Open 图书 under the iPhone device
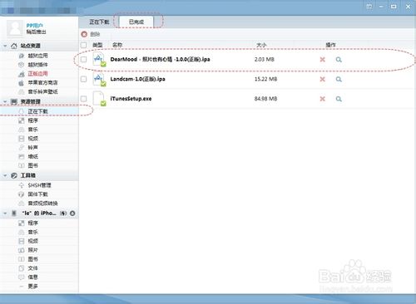This screenshot has width=416, height=304. [x=32, y=259]
